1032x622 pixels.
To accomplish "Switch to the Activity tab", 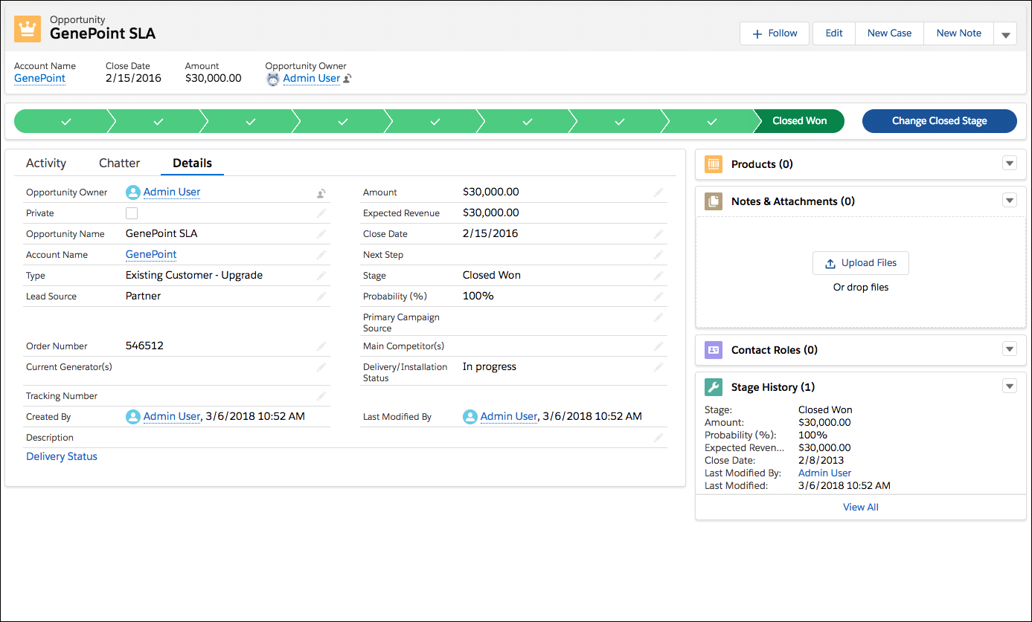I will click(x=46, y=163).
